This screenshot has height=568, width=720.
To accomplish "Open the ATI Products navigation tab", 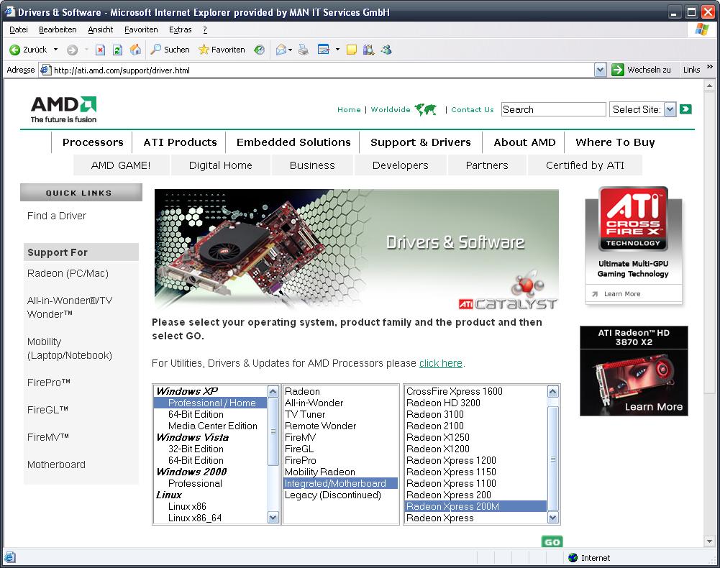I will (180, 142).
